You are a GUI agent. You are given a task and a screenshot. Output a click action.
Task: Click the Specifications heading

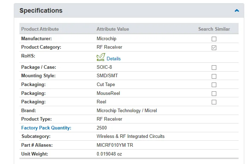point(41,11)
